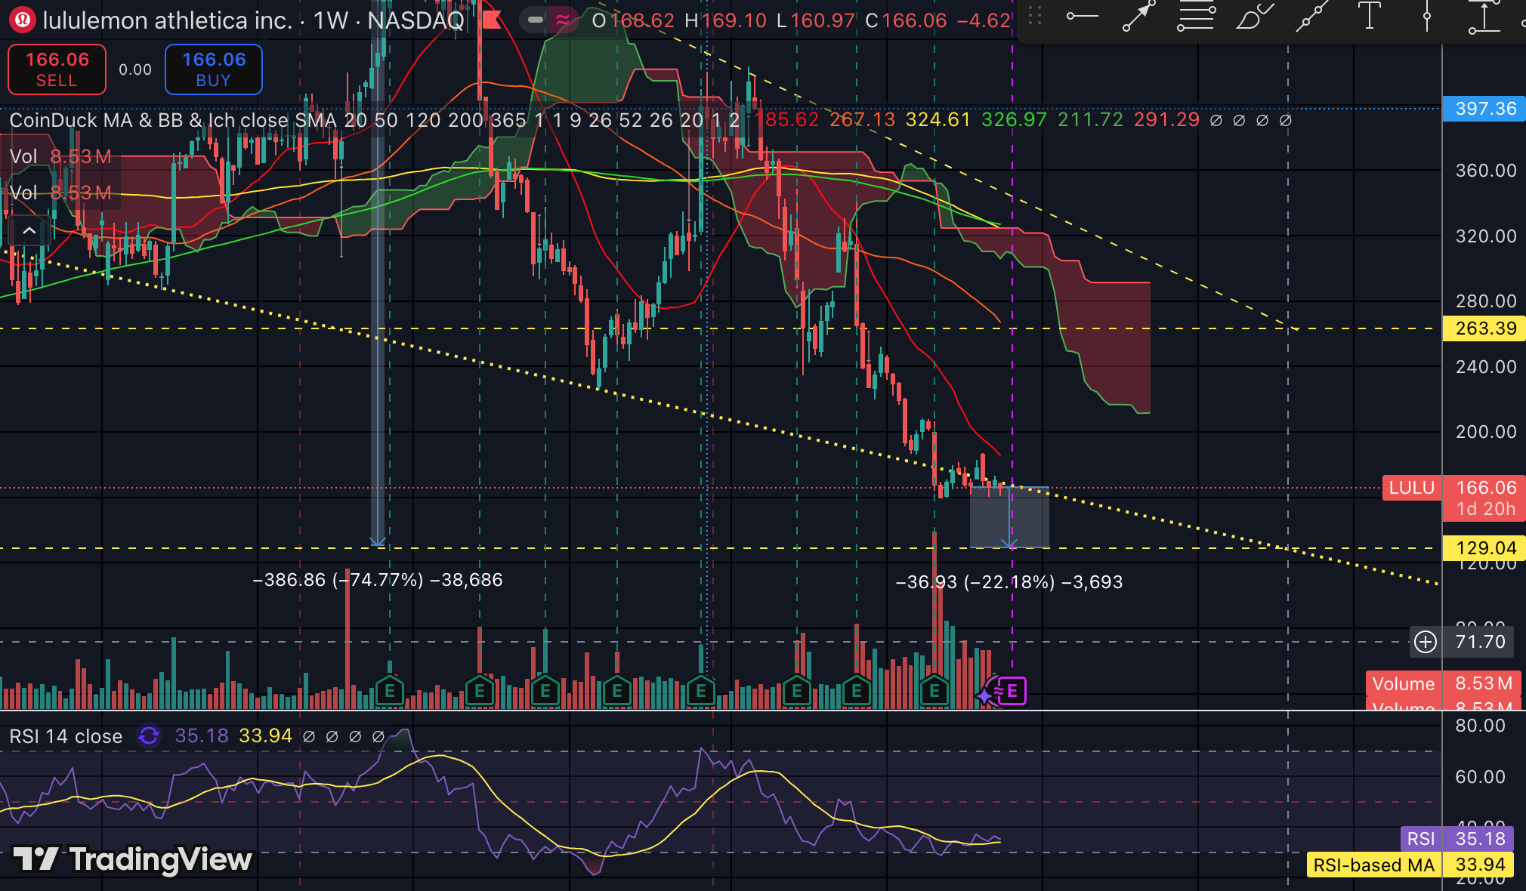Viewport: 1526px width, 891px height.
Task: Select the trend line tool with two nodes
Action: click(x=1312, y=17)
